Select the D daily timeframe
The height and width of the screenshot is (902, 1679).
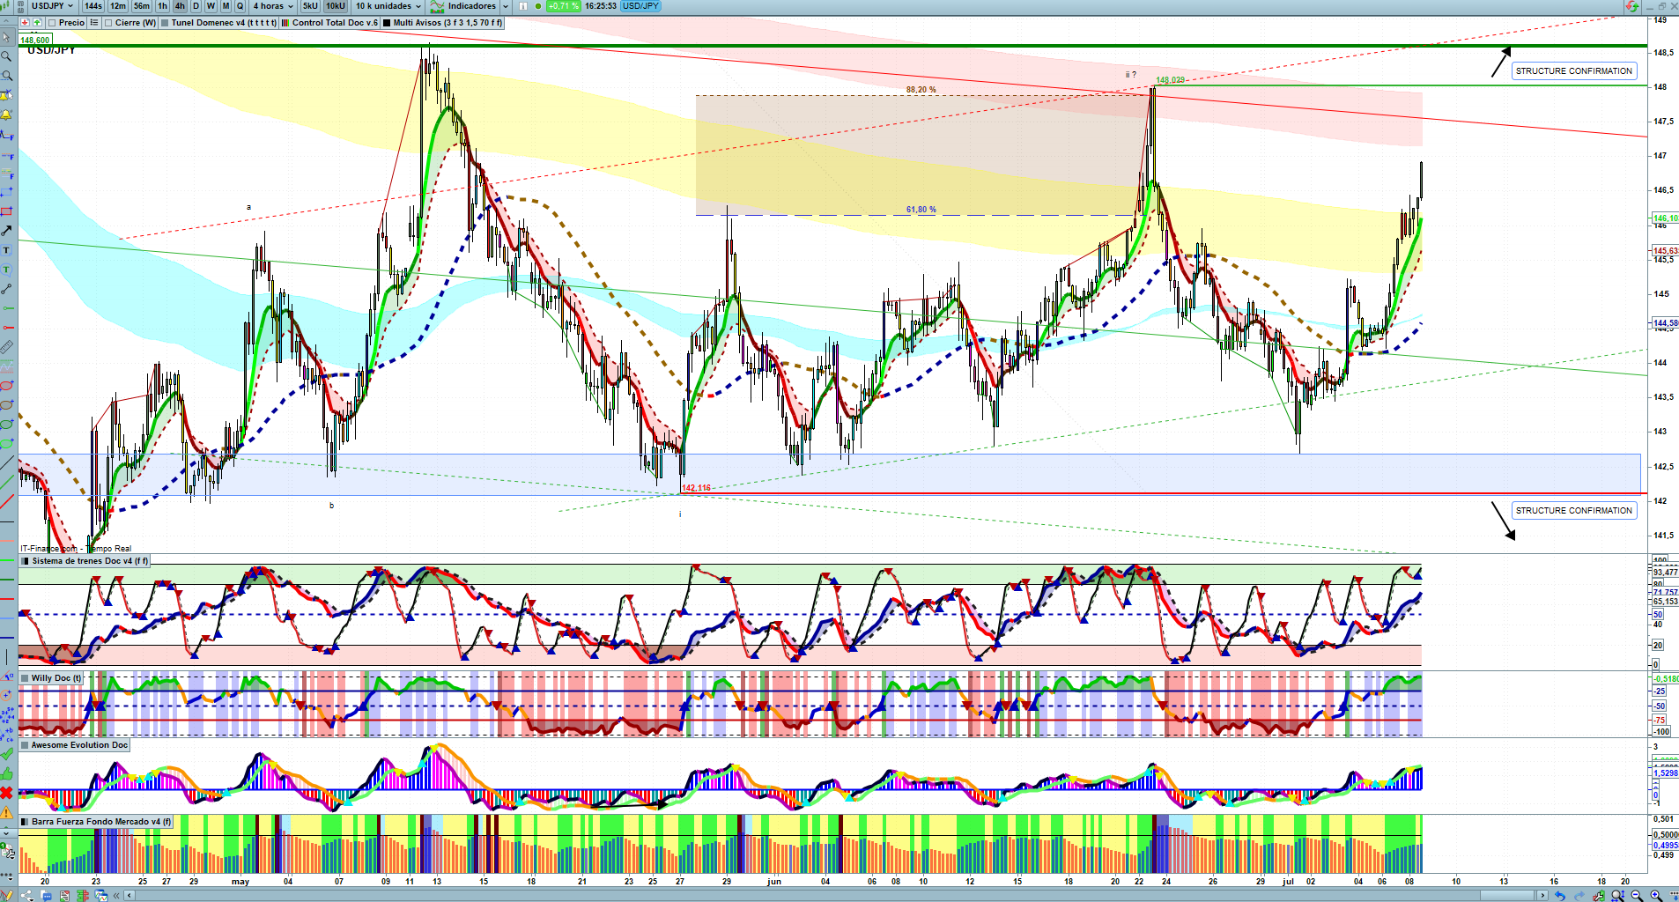(196, 6)
